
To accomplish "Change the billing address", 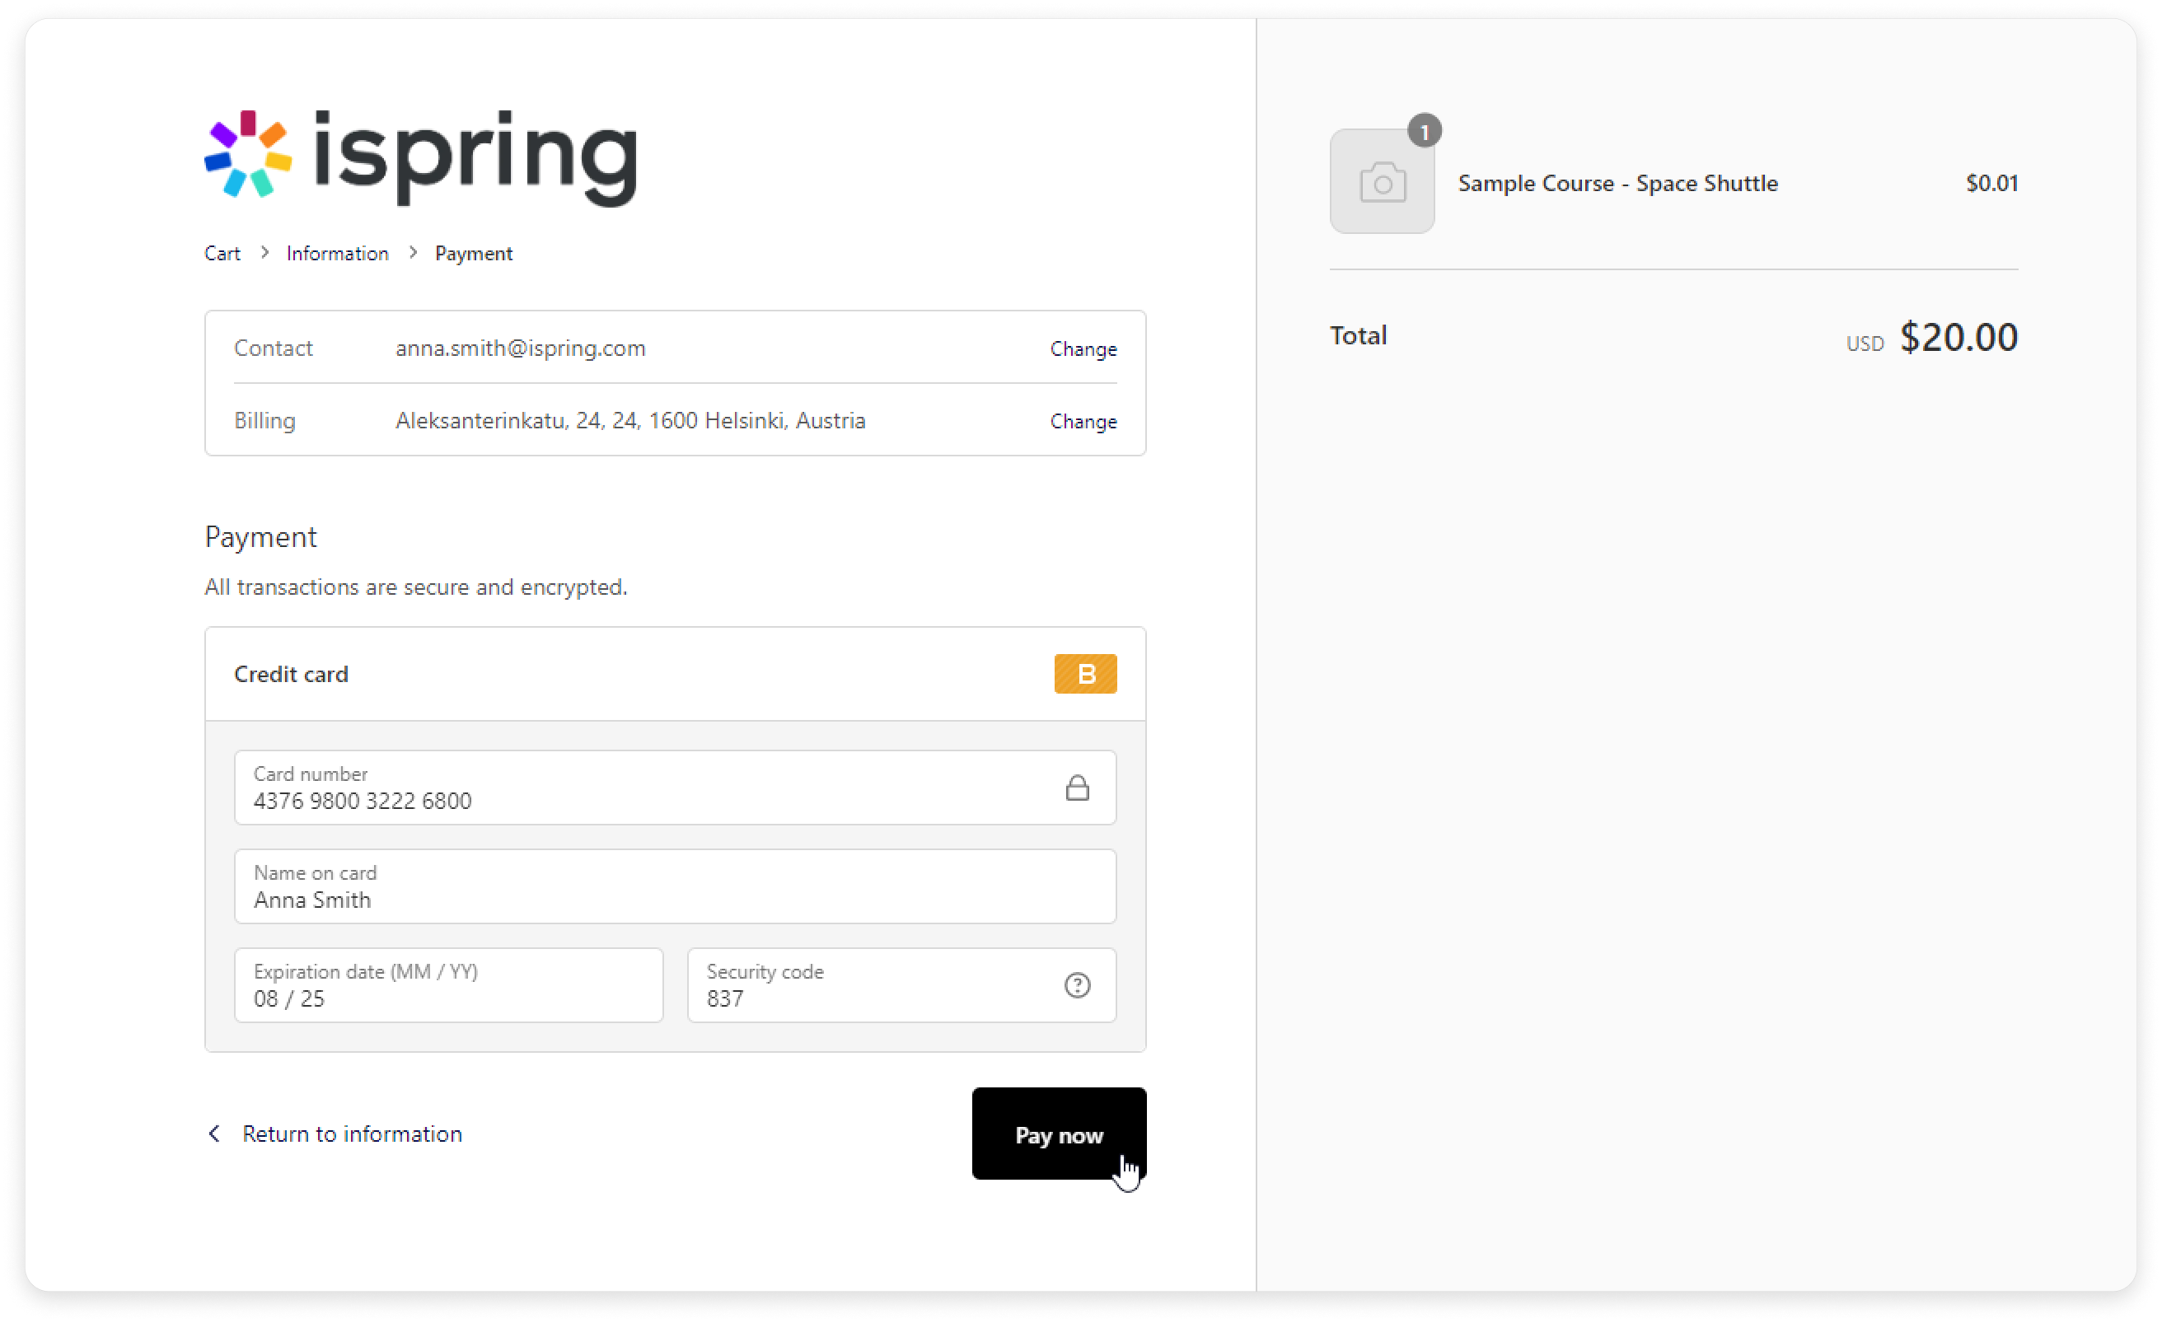I will [1083, 421].
